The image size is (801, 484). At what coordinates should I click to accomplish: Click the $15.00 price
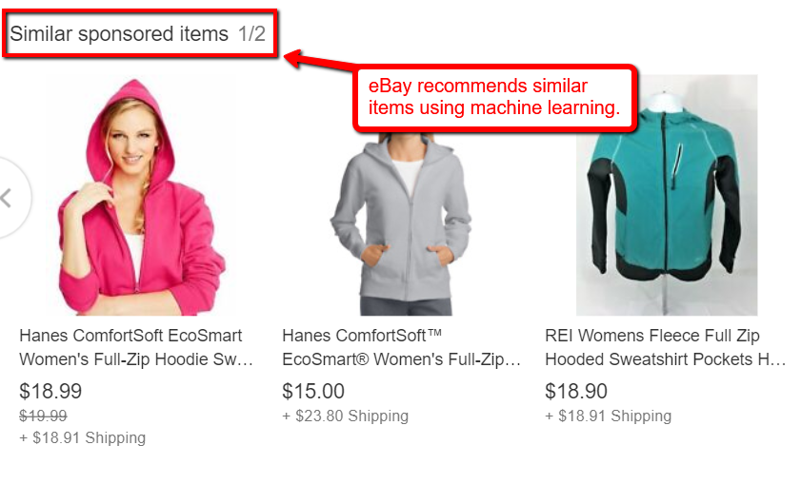(x=313, y=391)
